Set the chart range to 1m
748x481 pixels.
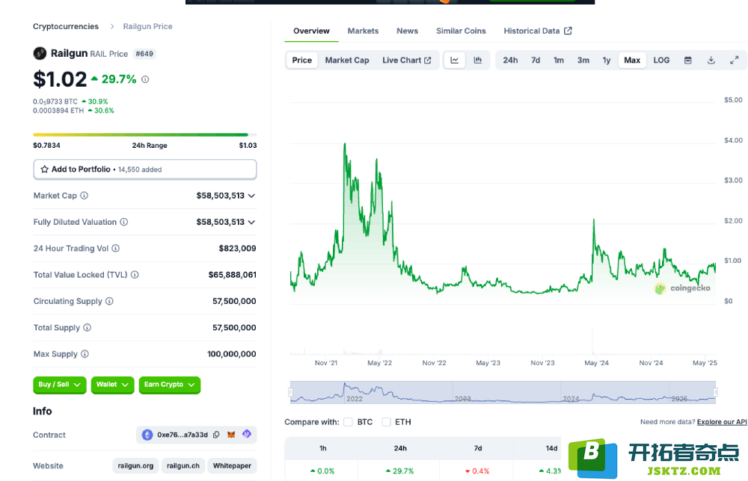559,60
